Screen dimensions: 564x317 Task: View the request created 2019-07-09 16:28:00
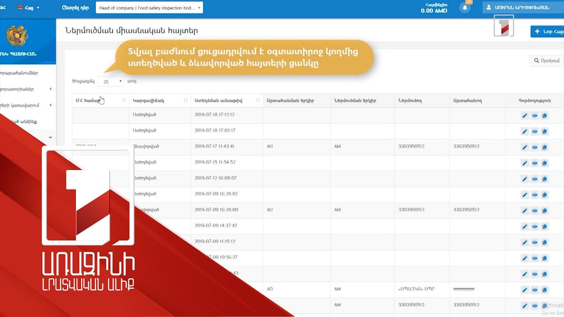pyautogui.click(x=534, y=211)
